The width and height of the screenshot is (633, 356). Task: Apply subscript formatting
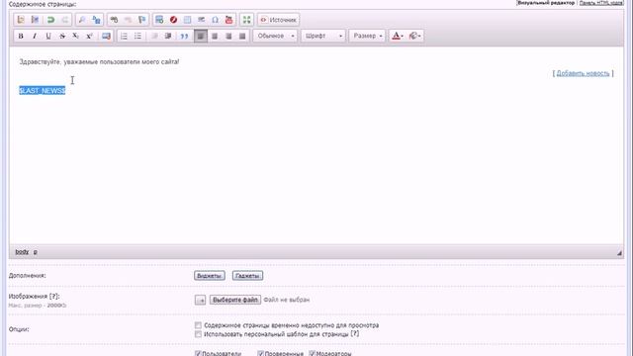pos(75,36)
